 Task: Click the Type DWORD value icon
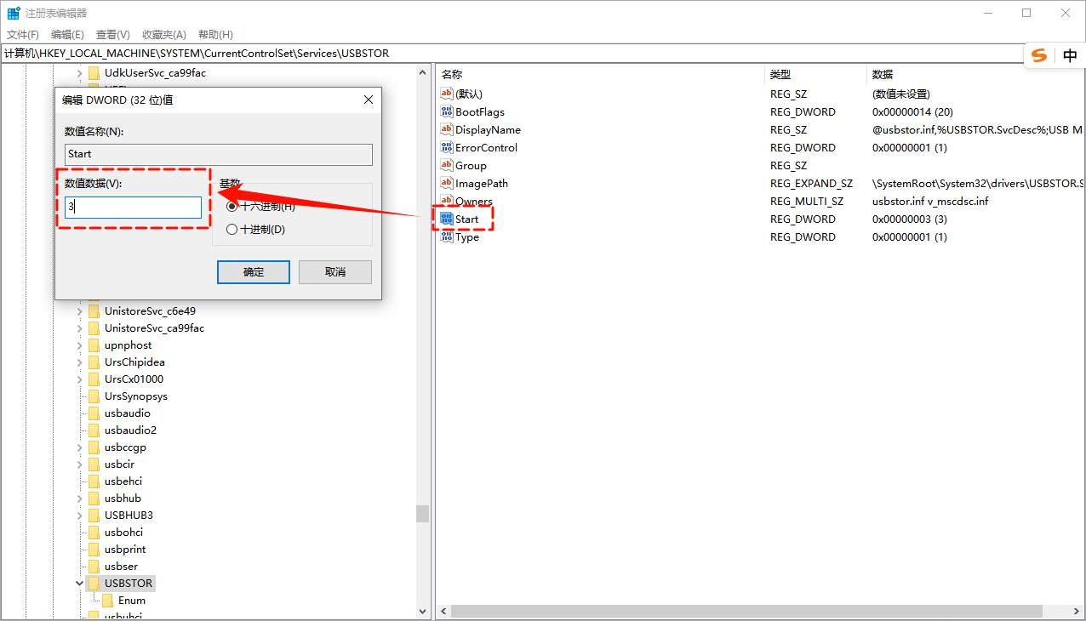447,236
